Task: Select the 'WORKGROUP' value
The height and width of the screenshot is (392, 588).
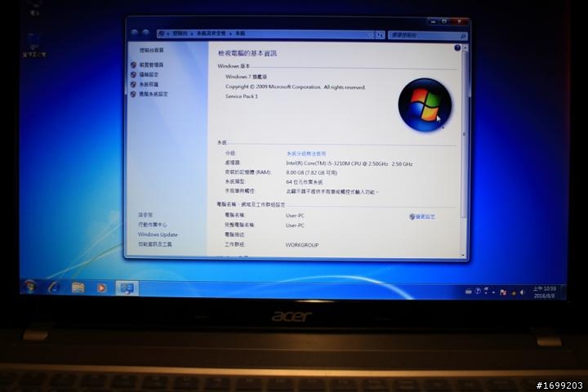Action: click(x=302, y=245)
